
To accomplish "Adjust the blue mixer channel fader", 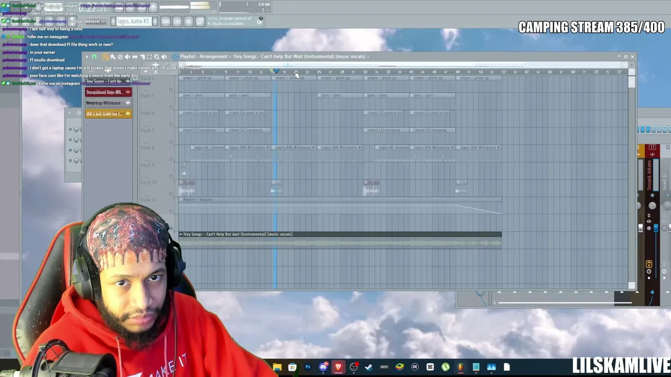I will coord(656,228).
